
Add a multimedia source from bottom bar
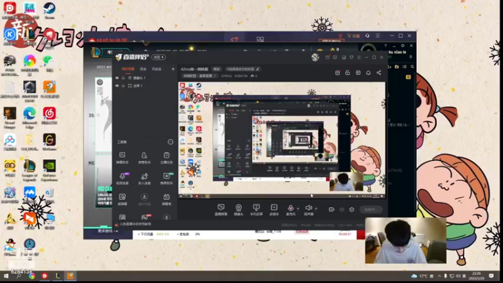click(x=274, y=209)
